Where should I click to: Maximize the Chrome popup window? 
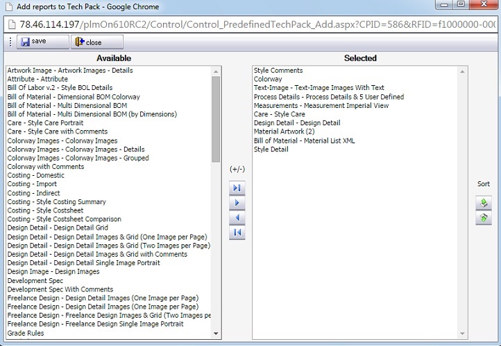point(461,4)
